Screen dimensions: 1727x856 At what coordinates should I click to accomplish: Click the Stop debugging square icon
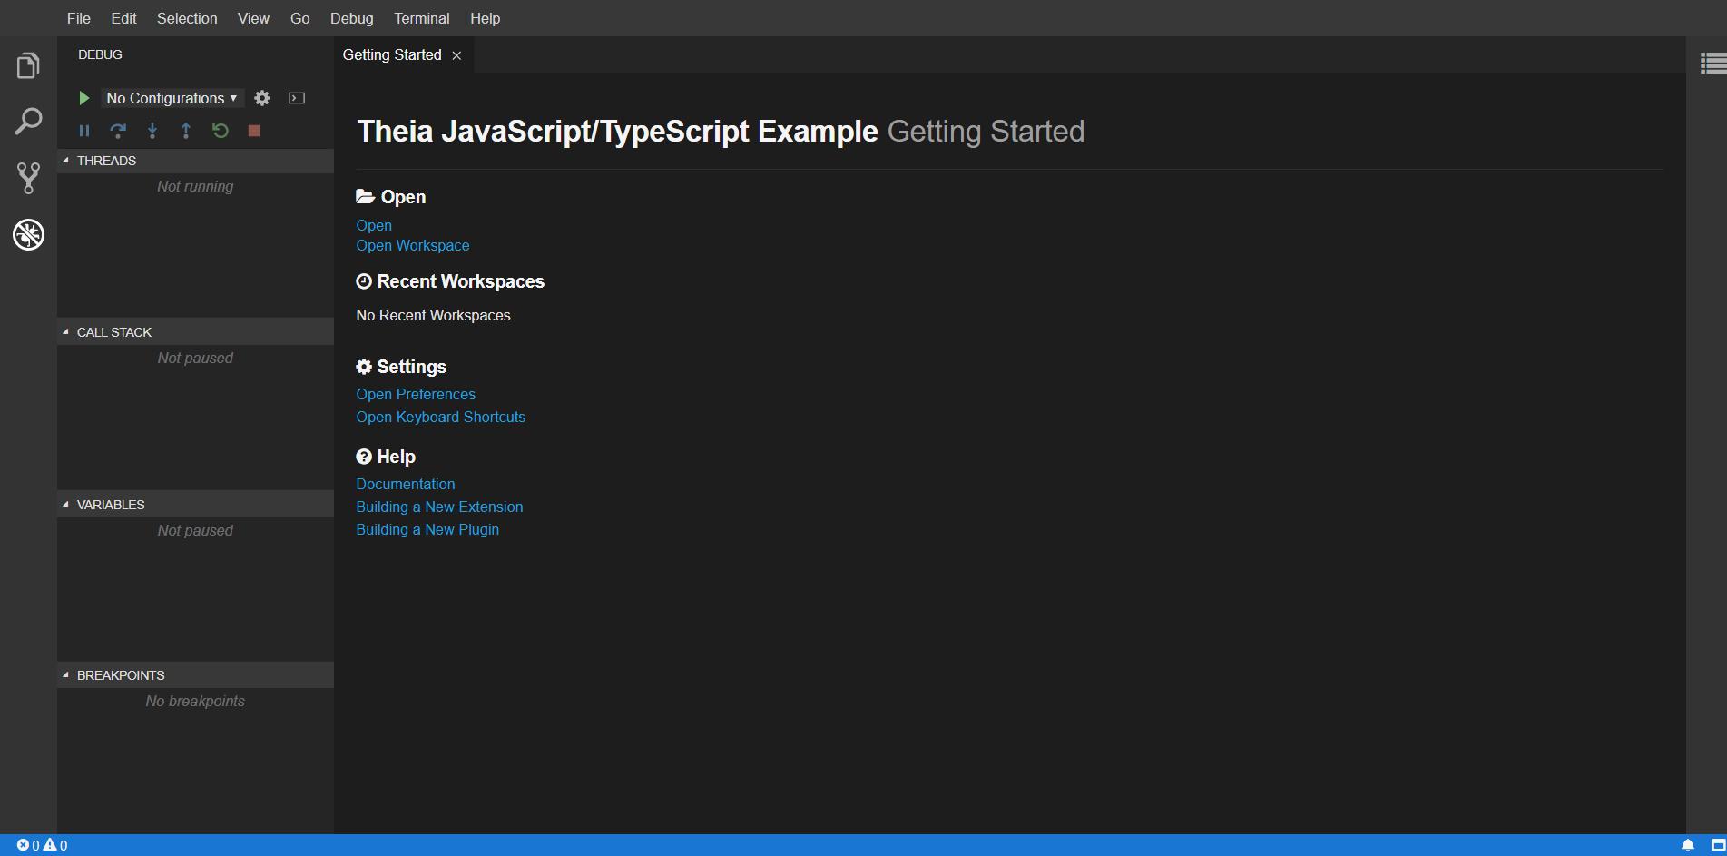(x=254, y=131)
